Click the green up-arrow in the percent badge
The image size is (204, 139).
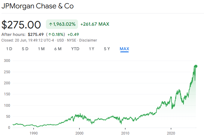pos(50,24)
